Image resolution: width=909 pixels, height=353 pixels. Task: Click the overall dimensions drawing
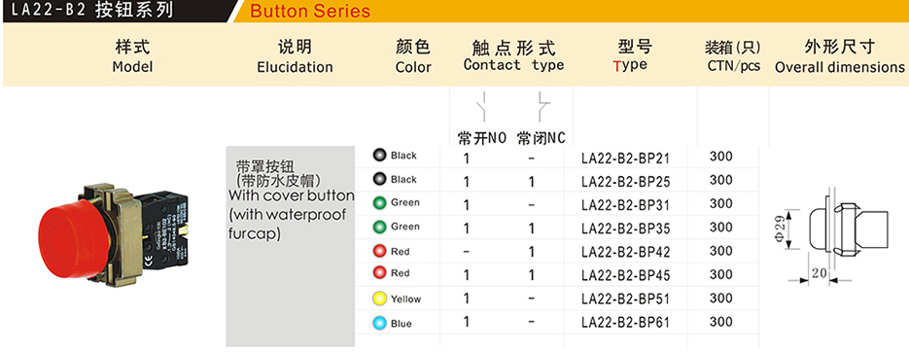pyautogui.click(x=838, y=236)
